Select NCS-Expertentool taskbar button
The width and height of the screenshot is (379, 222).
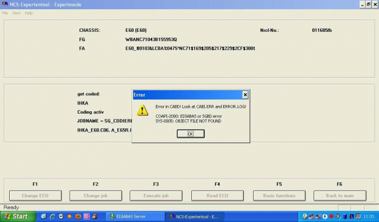(x=195, y=216)
